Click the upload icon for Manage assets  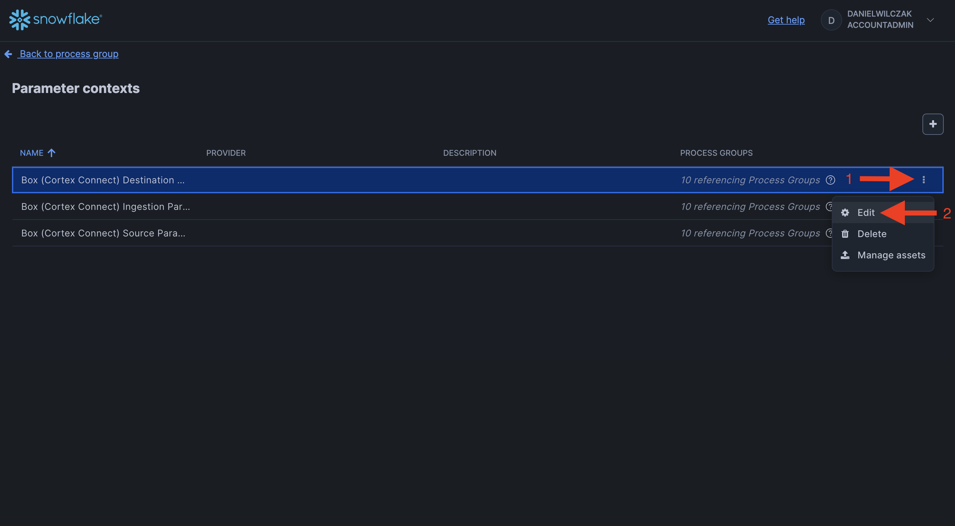pyautogui.click(x=845, y=255)
